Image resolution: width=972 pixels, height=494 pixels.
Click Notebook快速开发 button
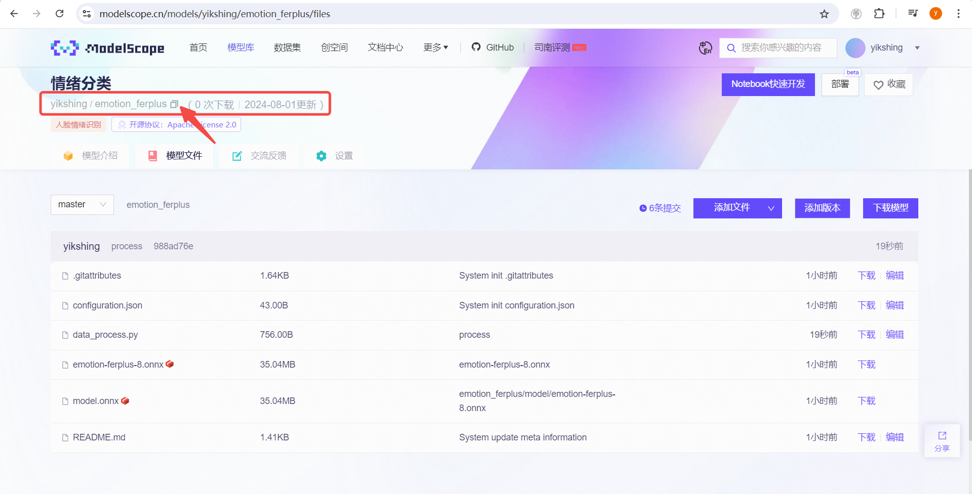pyautogui.click(x=768, y=84)
